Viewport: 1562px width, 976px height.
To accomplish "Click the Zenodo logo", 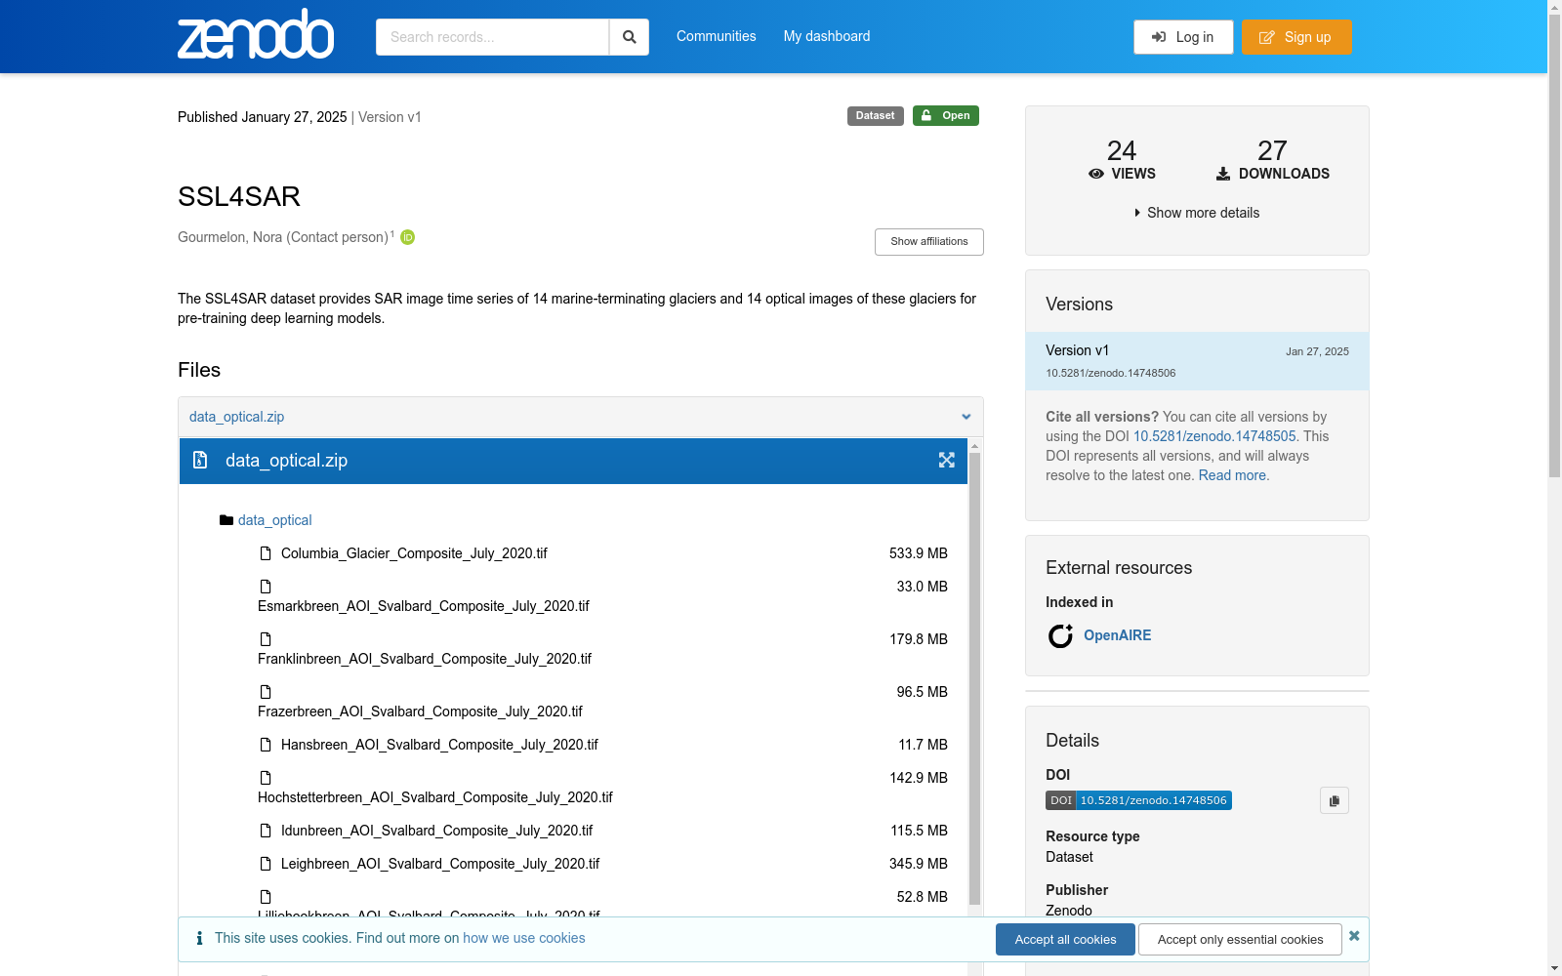I will [256, 34].
